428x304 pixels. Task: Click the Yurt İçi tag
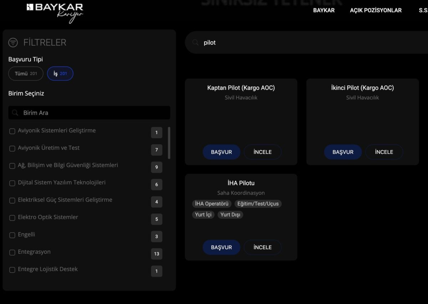203,215
